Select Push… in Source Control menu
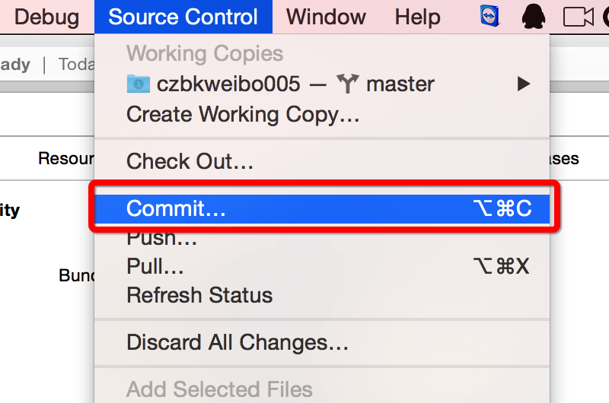Screen dimensions: 609x403 [x=161, y=239]
